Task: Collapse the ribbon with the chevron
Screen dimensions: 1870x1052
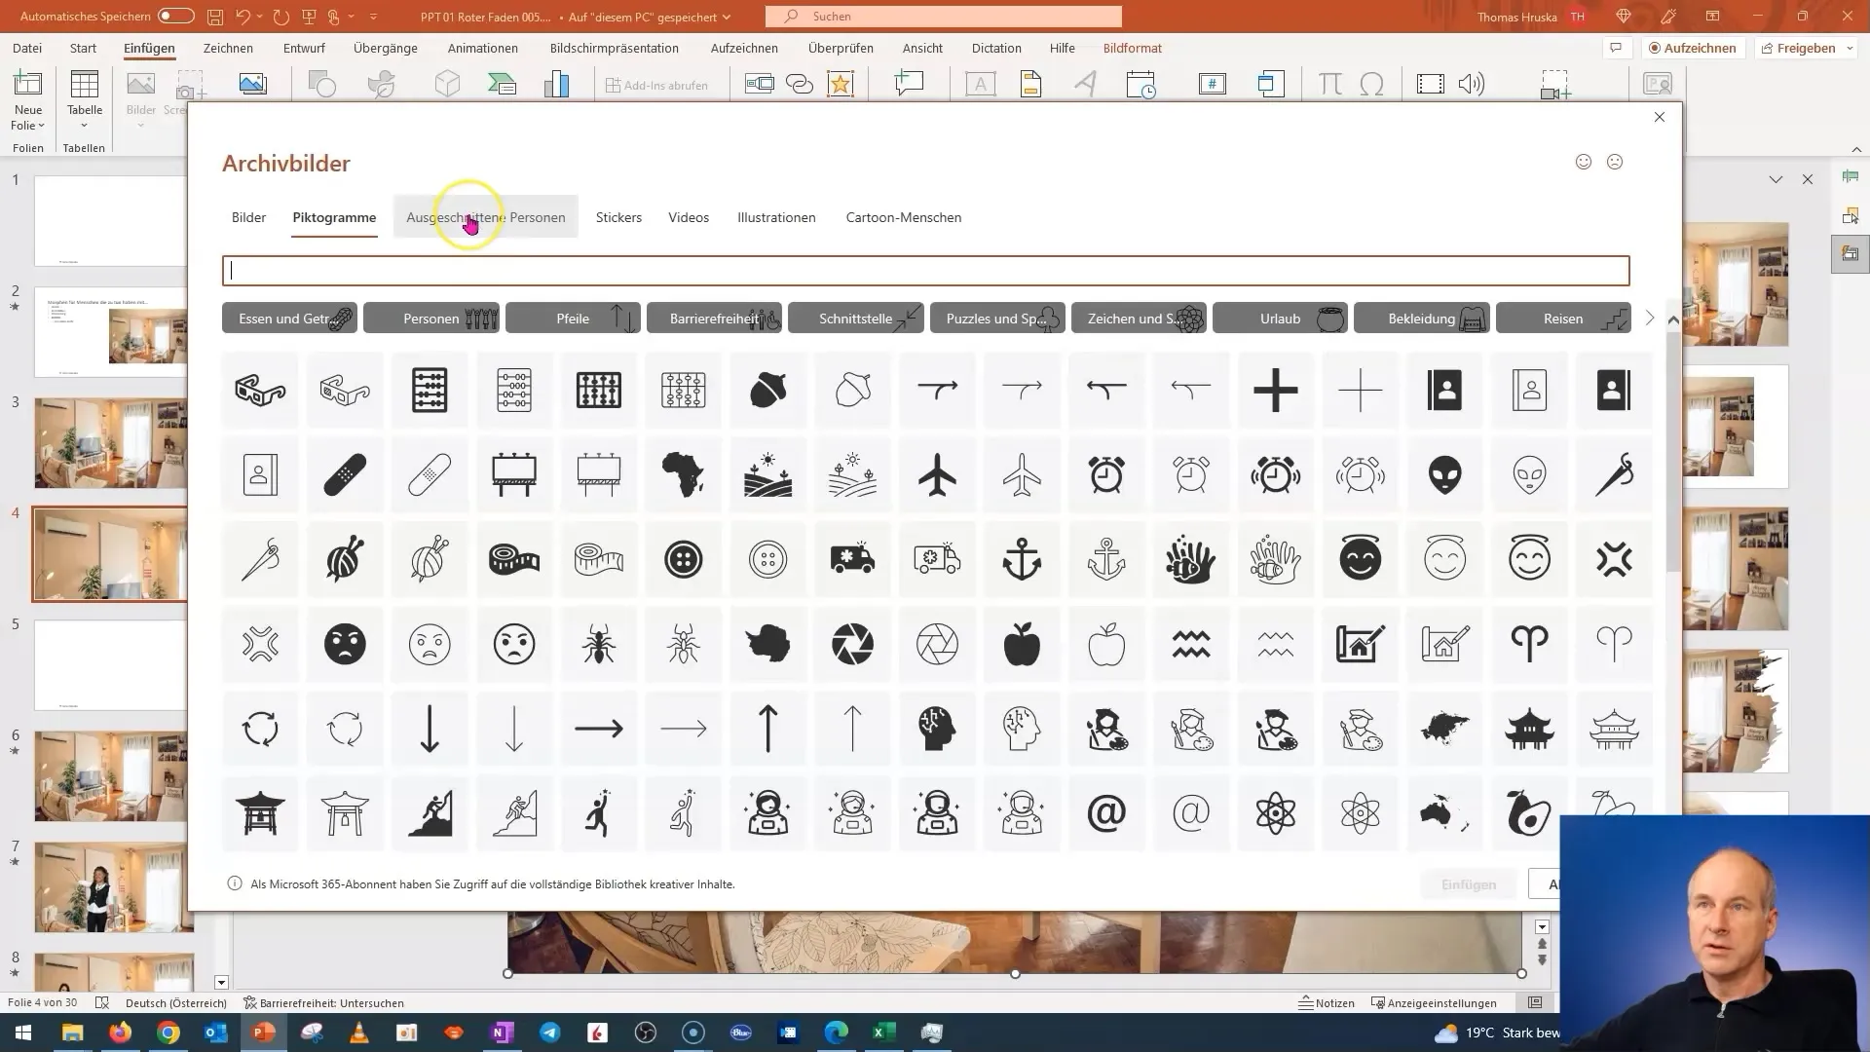Action: coord(1856,149)
